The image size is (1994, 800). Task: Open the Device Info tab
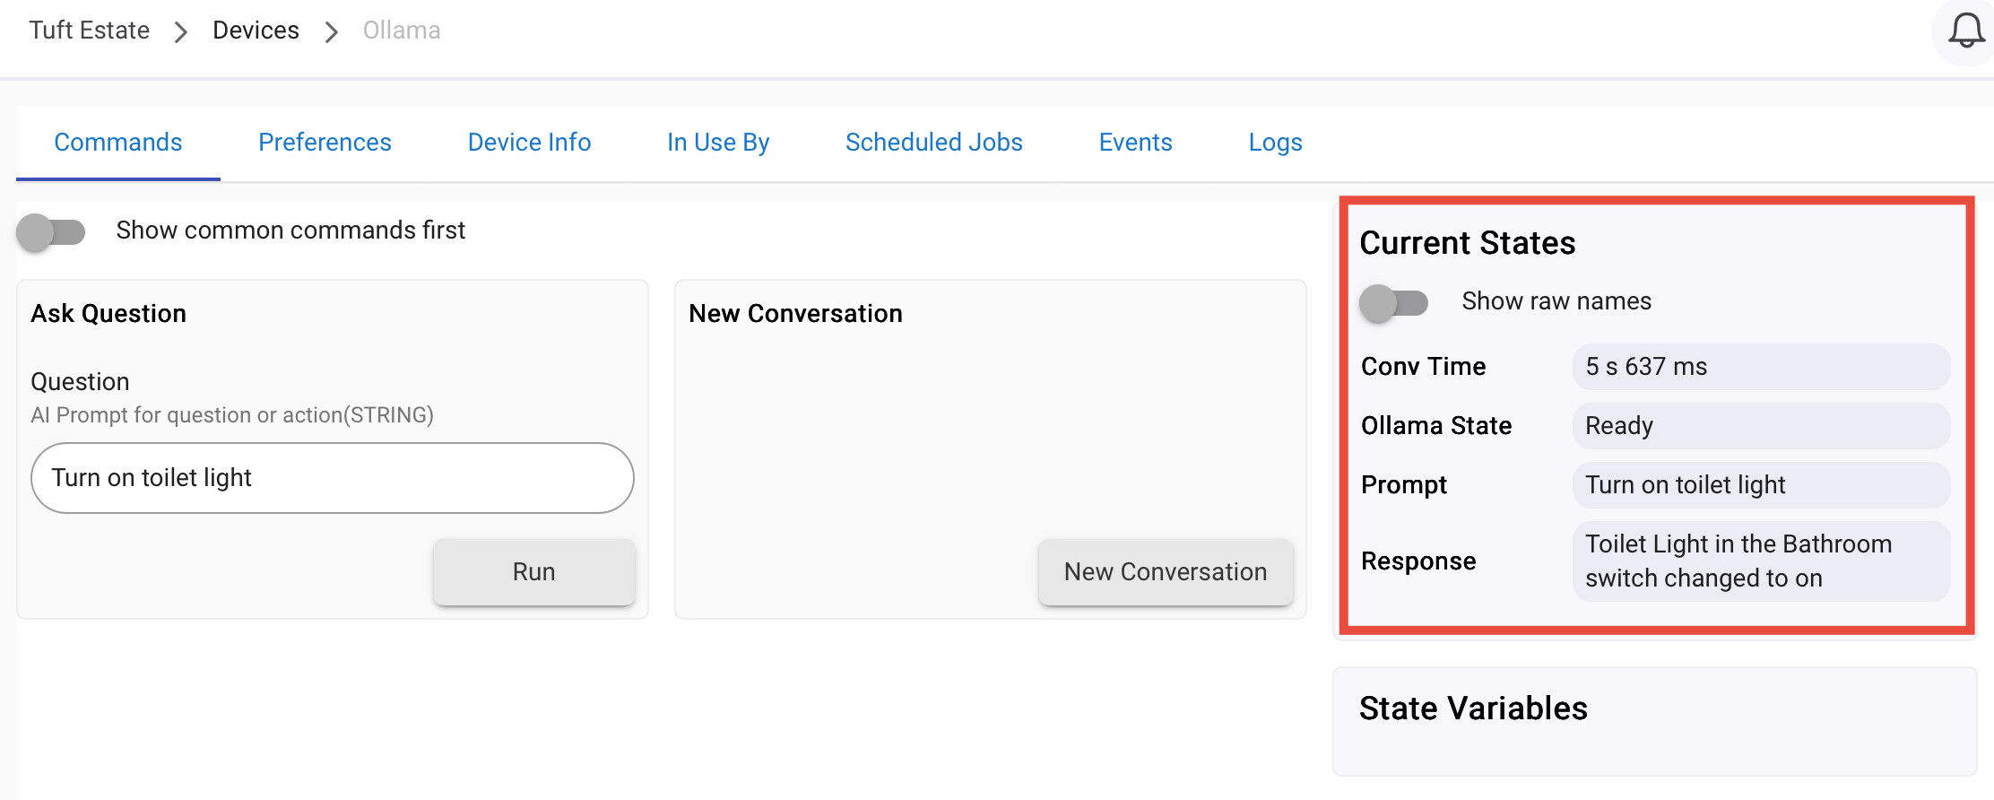[x=529, y=143]
